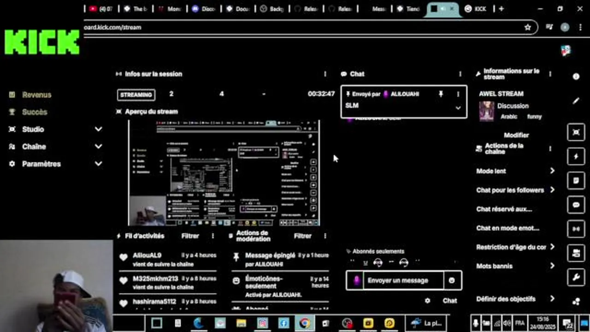Open Mode lent settings
This screenshot has height=332, width=590.
point(515,171)
